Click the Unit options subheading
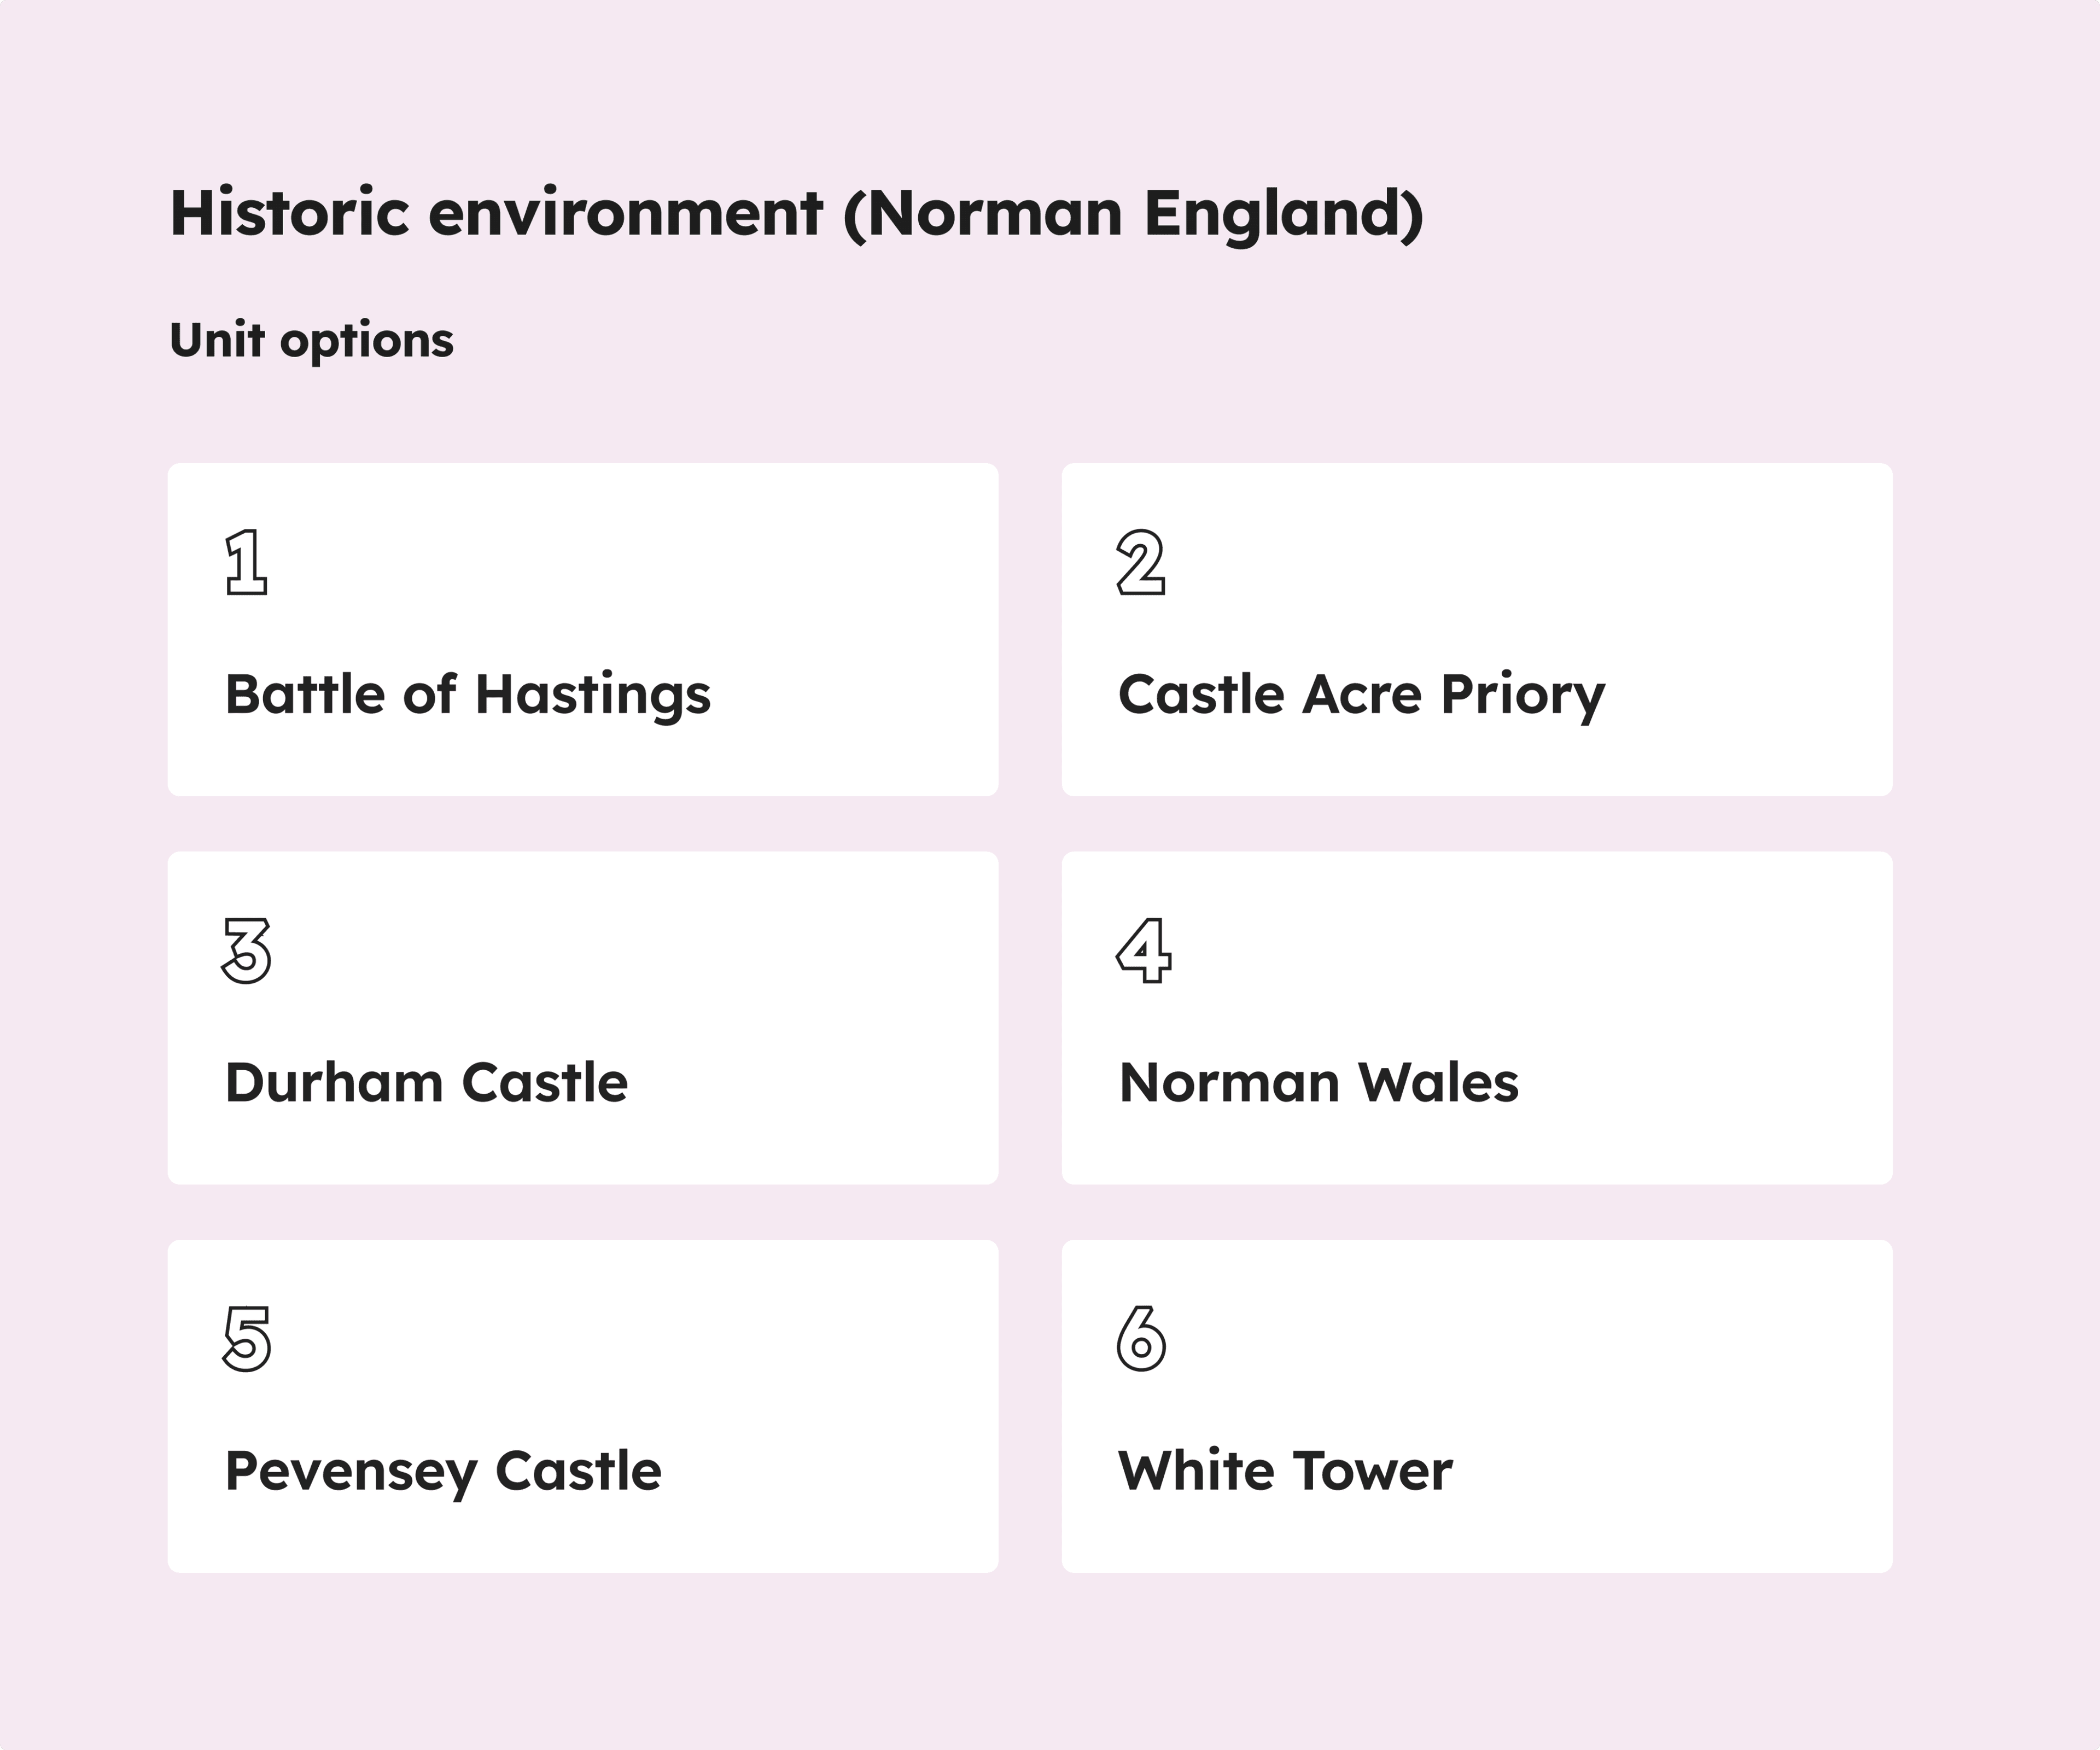The image size is (2100, 1750). (x=312, y=340)
